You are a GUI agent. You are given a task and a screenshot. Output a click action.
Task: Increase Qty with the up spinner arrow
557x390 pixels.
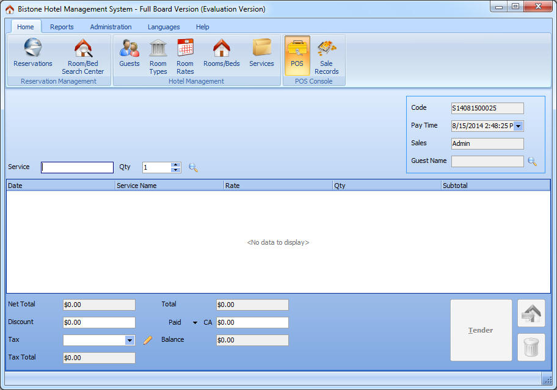click(x=176, y=165)
